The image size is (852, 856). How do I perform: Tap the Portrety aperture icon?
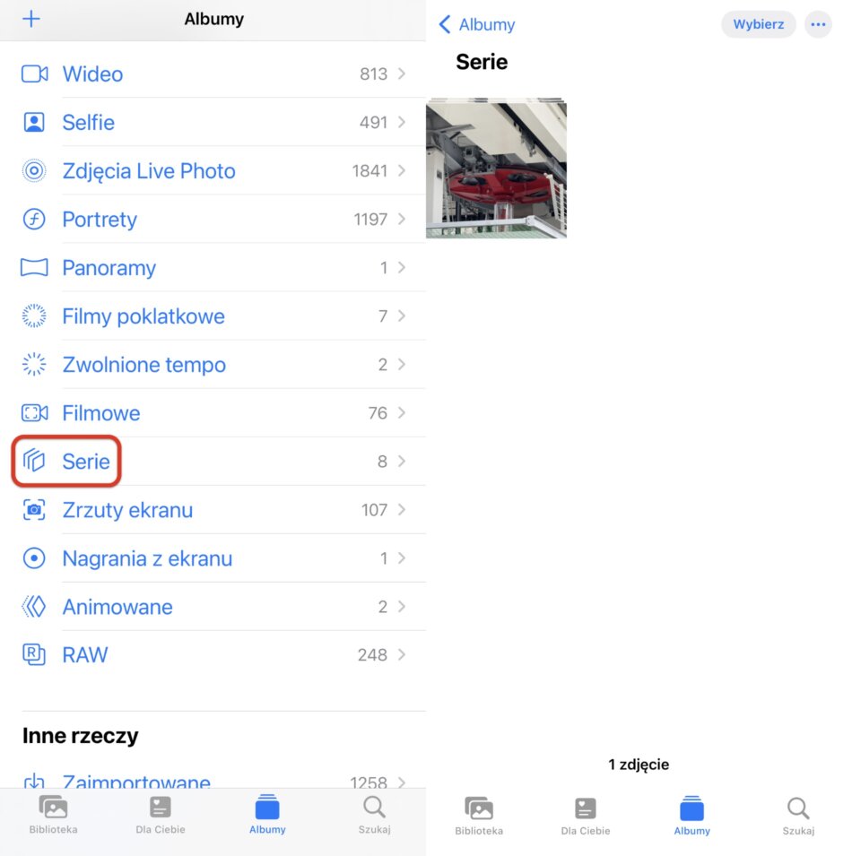click(x=34, y=220)
